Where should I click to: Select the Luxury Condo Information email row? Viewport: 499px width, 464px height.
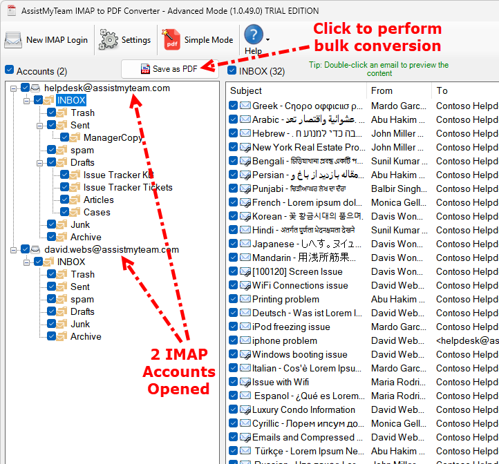303,409
